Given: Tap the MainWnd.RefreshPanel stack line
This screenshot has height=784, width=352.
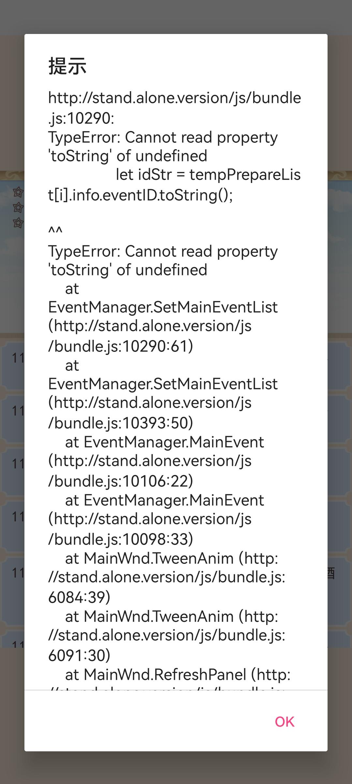Looking at the screenshot, I should click(178, 675).
